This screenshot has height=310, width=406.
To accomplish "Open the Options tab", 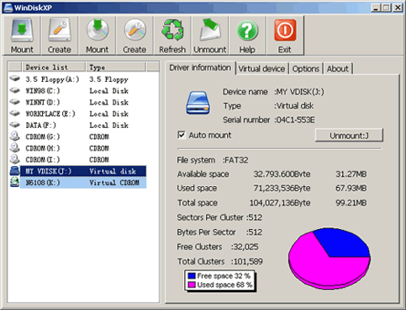I will (306, 69).
